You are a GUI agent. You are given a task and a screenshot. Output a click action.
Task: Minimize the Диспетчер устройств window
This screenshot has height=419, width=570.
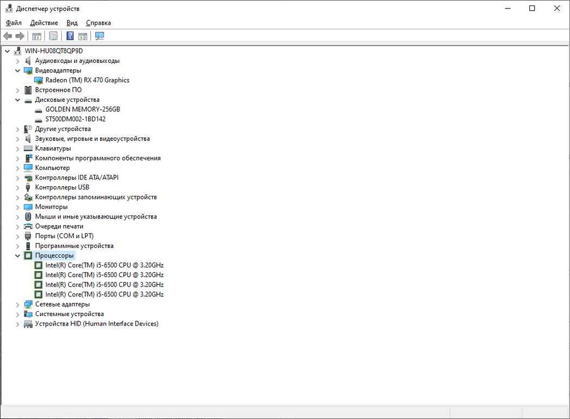point(508,8)
